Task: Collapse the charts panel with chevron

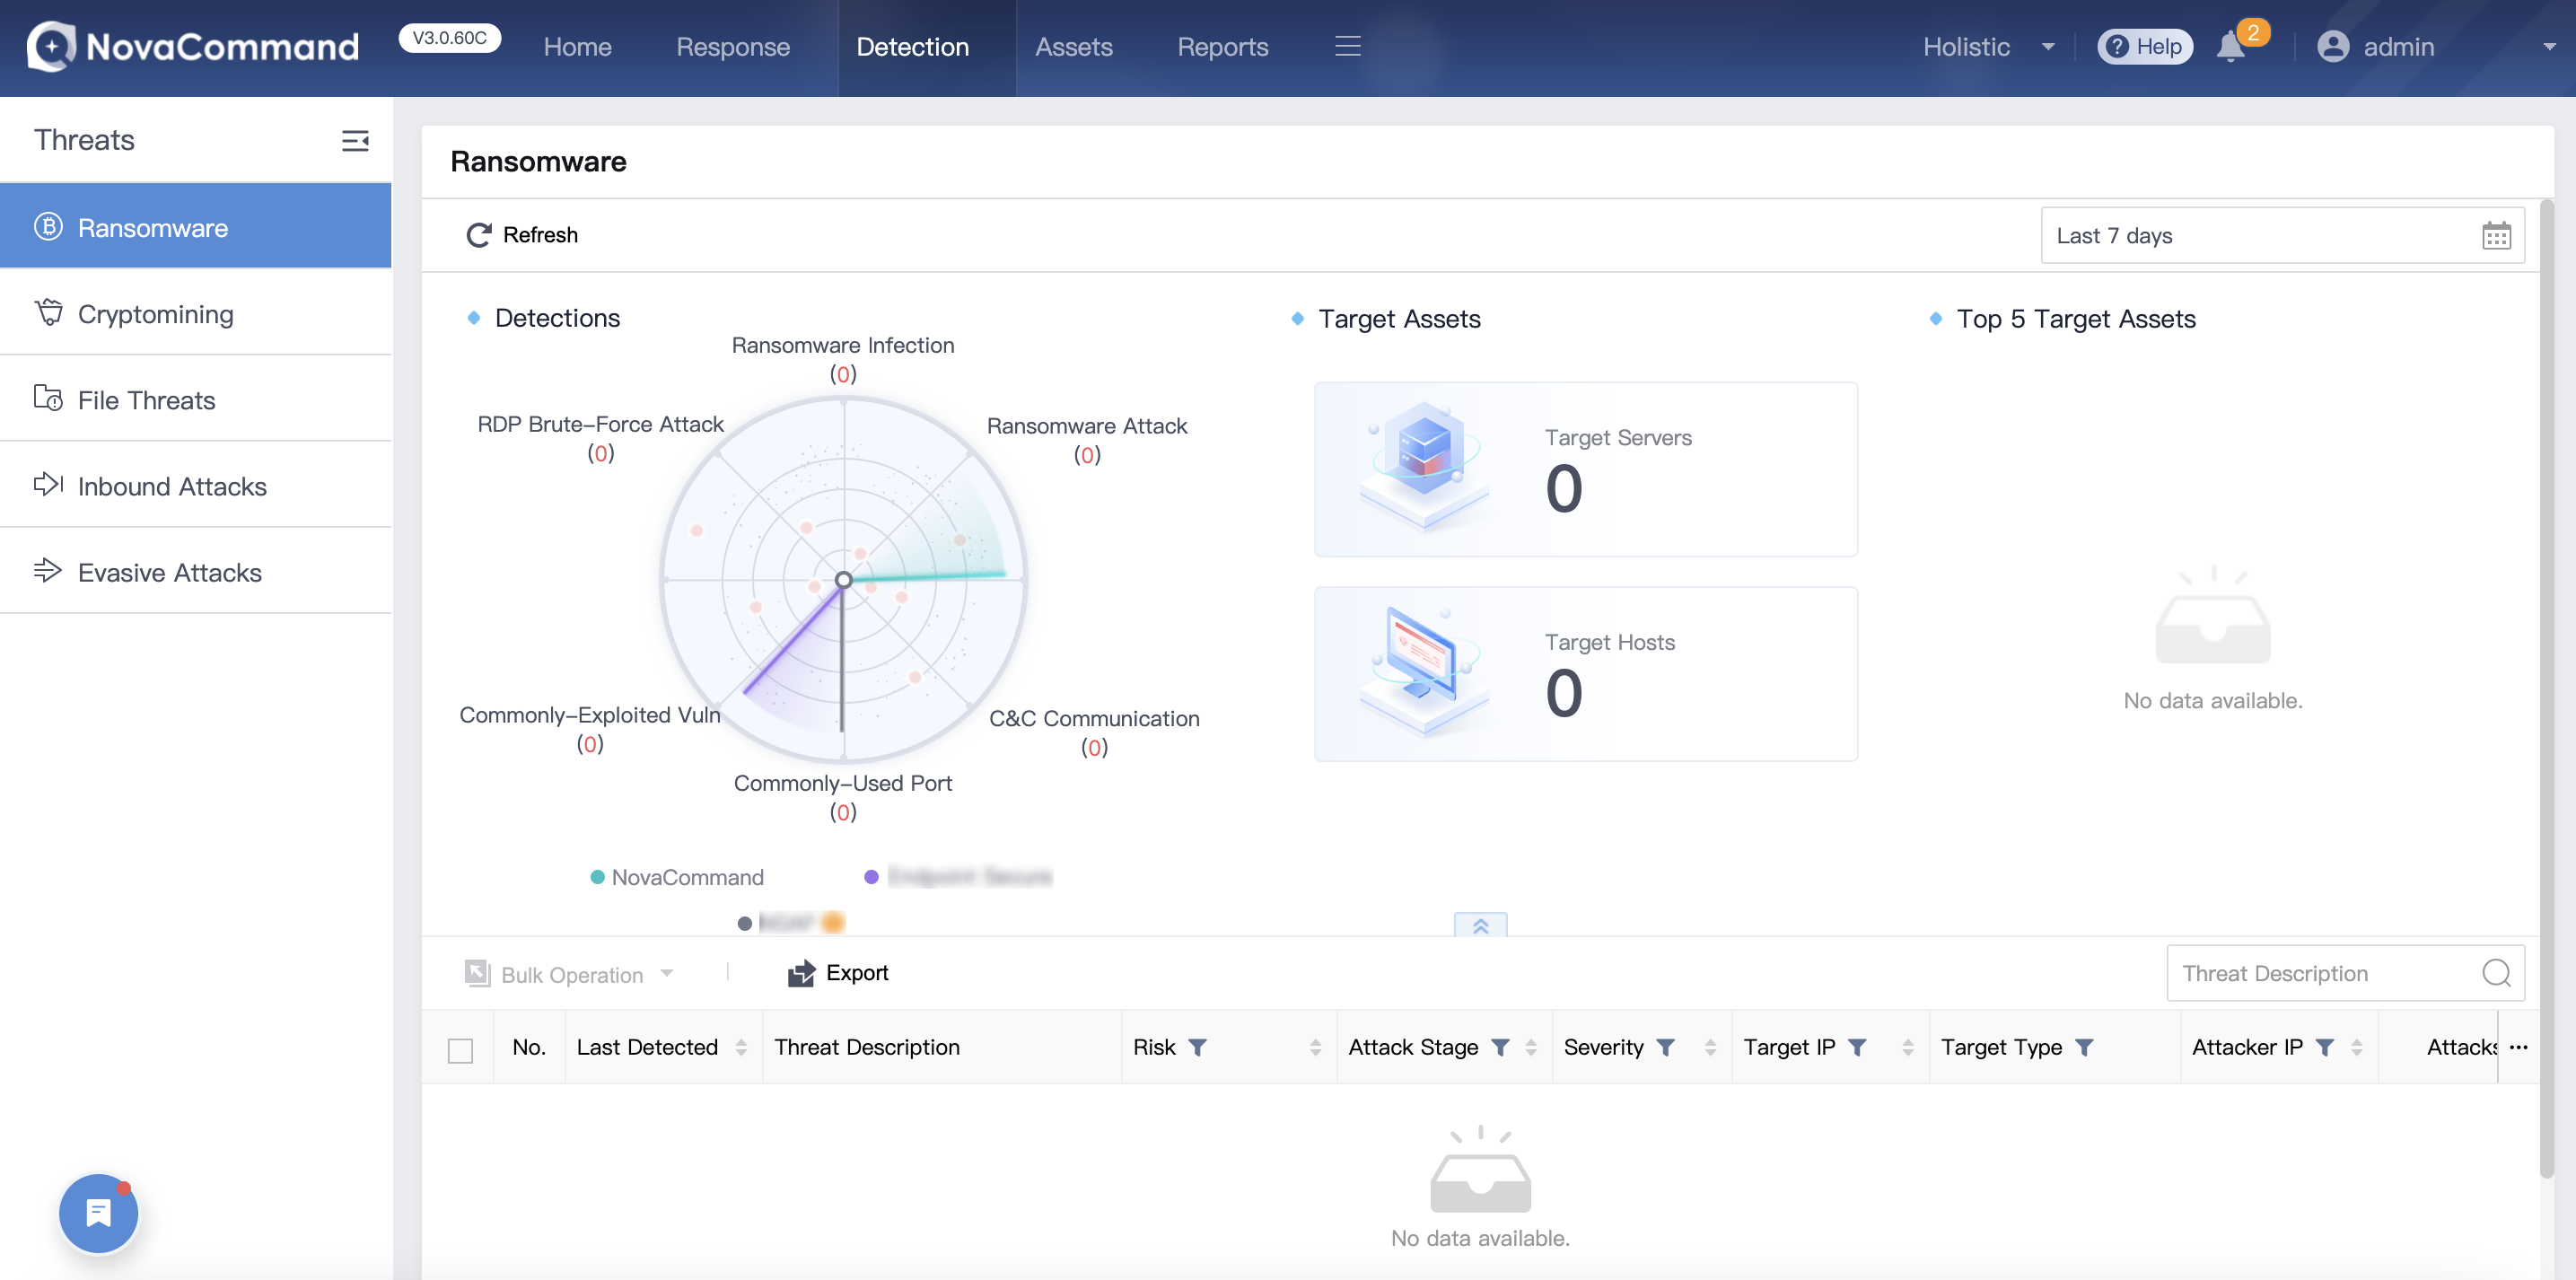Action: tap(1480, 926)
